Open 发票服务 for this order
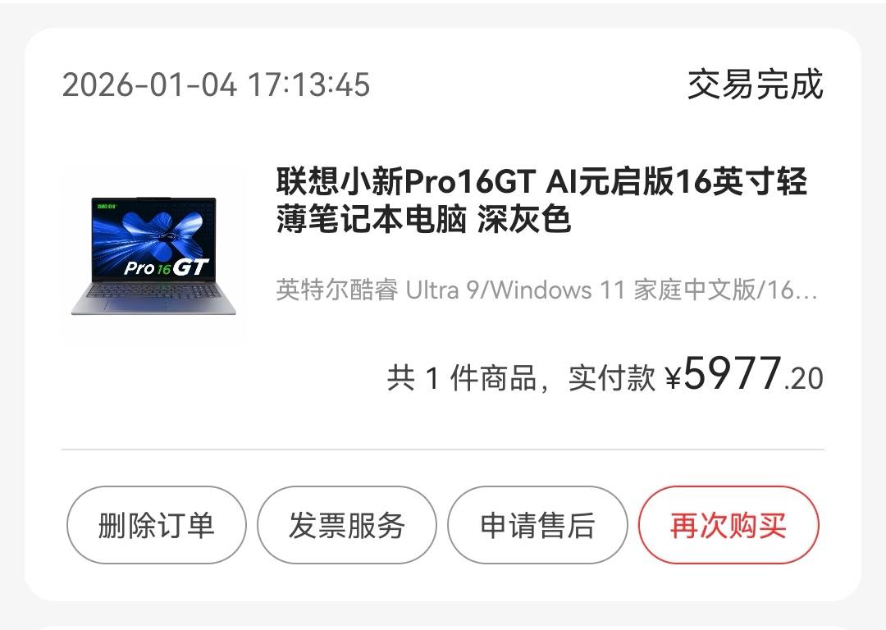The image size is (886, 630). [347, 525]
